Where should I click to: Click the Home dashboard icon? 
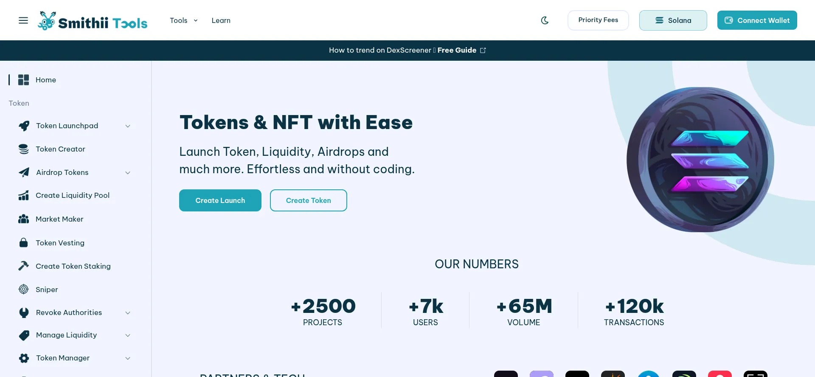(x=24, y=80)
